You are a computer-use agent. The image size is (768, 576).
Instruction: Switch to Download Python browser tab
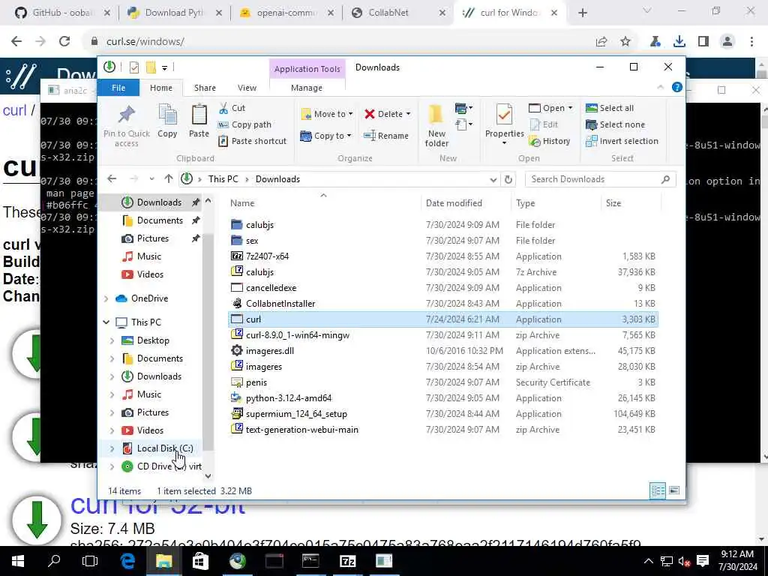(x=175, y=13)
